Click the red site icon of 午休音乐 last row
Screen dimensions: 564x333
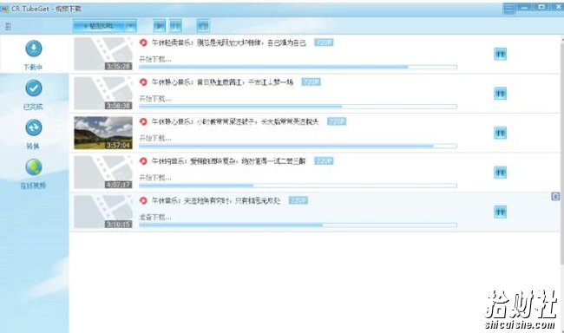coord(143,200)
